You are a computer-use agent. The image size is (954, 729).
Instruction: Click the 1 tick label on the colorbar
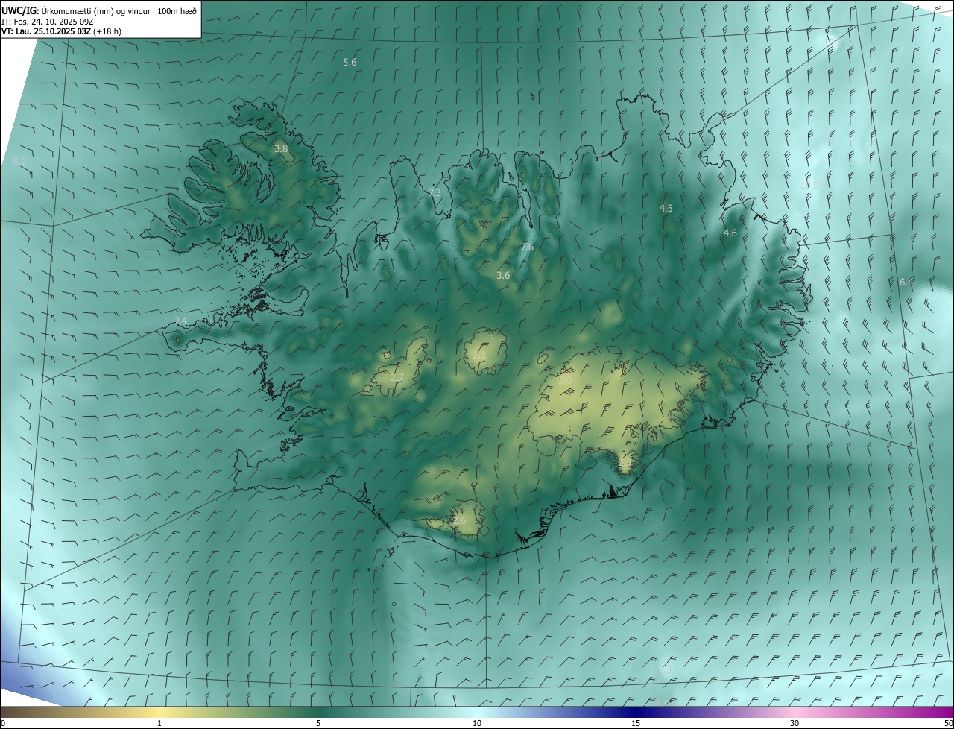[x=159, y=724]
